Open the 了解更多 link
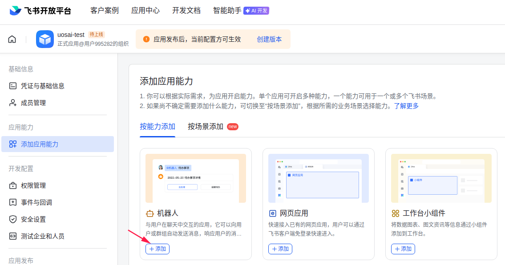This screenshot has height=265, width=505. pyautogui.click(x=407, y=106)
